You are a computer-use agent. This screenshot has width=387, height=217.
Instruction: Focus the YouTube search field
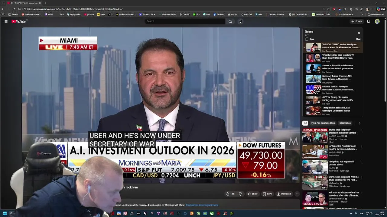coord(185,21)
